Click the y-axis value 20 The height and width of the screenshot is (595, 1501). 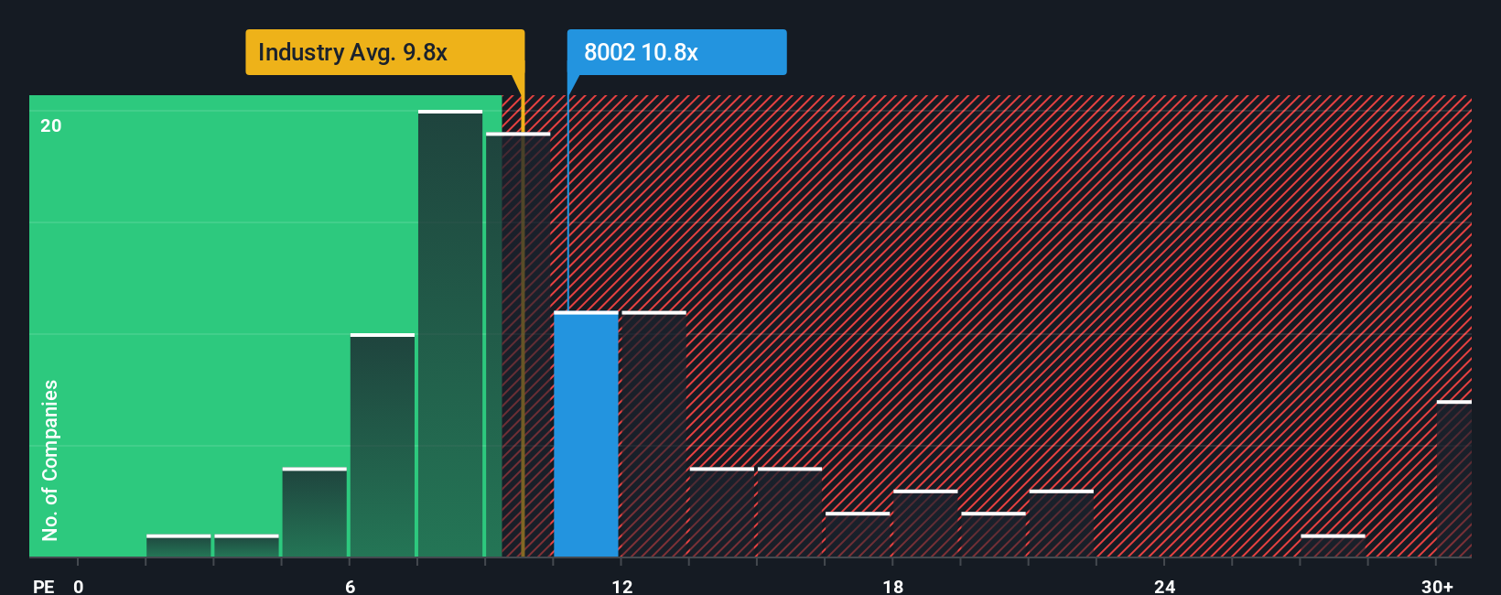click(x=51, y=125)
